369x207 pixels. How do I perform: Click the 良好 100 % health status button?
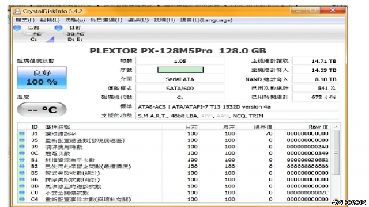[x=42, y=78]
